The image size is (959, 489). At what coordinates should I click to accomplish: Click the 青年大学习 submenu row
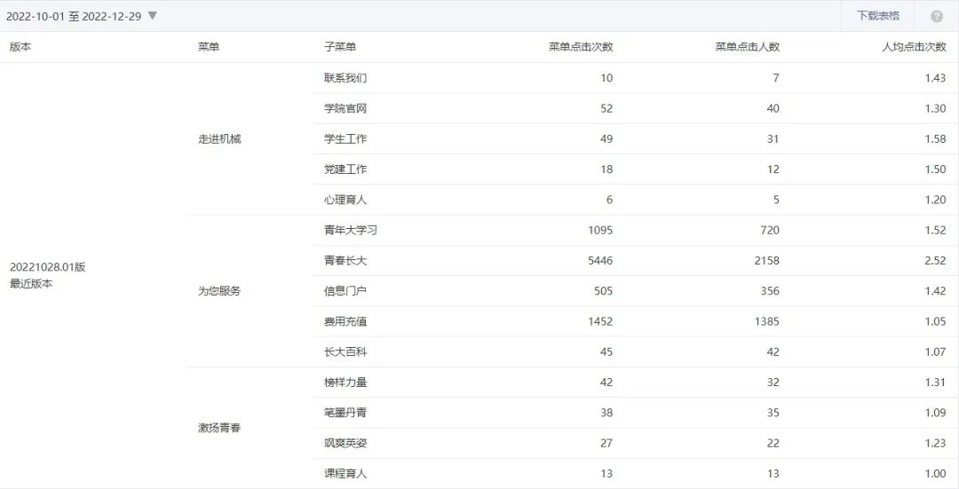(x=351, y=231)
